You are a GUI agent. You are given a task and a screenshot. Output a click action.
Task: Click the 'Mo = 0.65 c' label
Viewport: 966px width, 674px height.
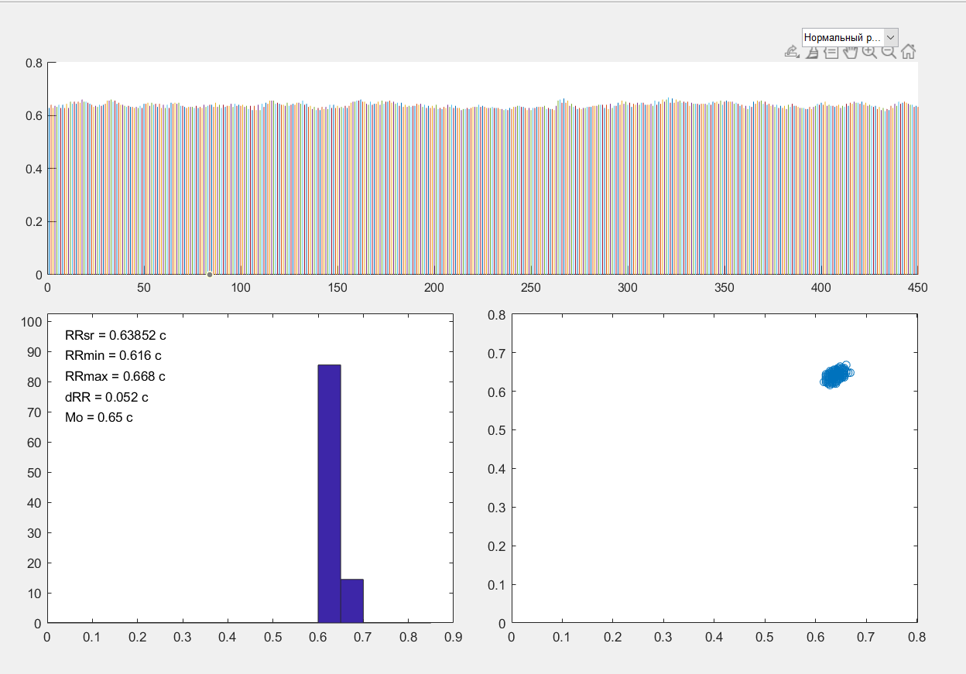99,418
